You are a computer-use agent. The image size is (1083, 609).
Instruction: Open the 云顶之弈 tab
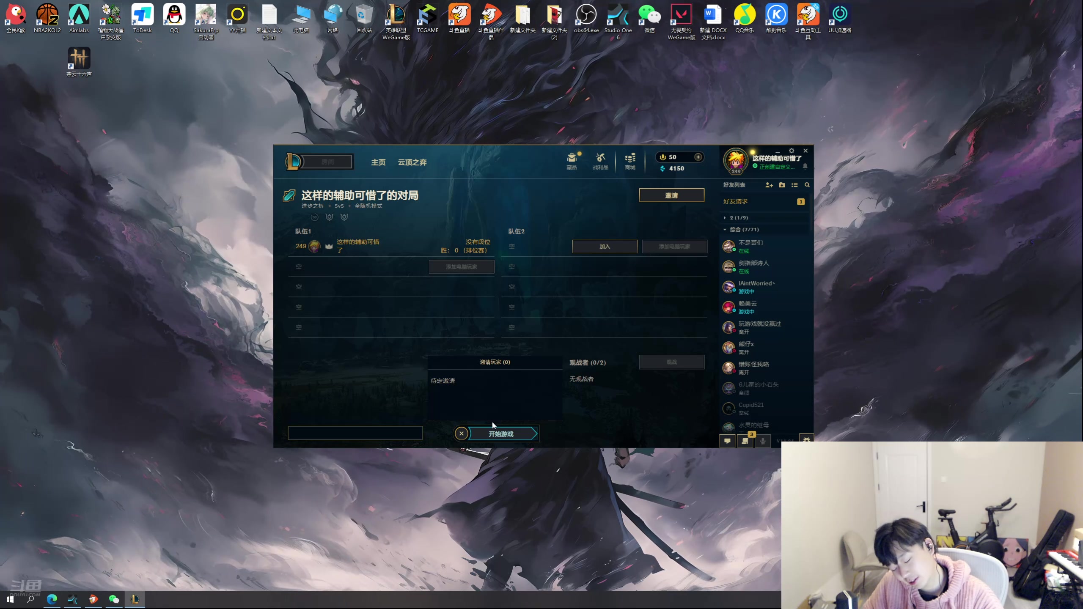412,162
